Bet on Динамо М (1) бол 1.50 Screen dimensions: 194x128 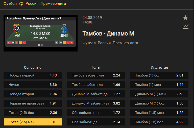159,103
